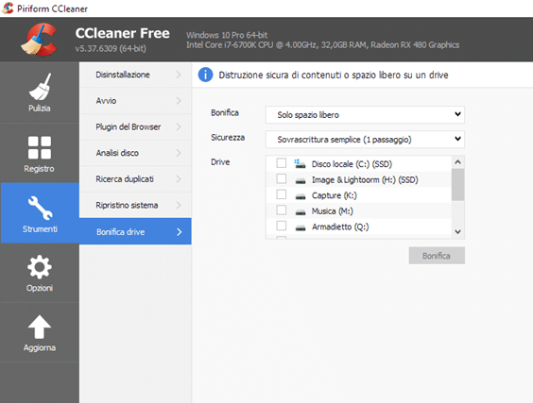Click the Bonifica button

(x=437, y=256)
